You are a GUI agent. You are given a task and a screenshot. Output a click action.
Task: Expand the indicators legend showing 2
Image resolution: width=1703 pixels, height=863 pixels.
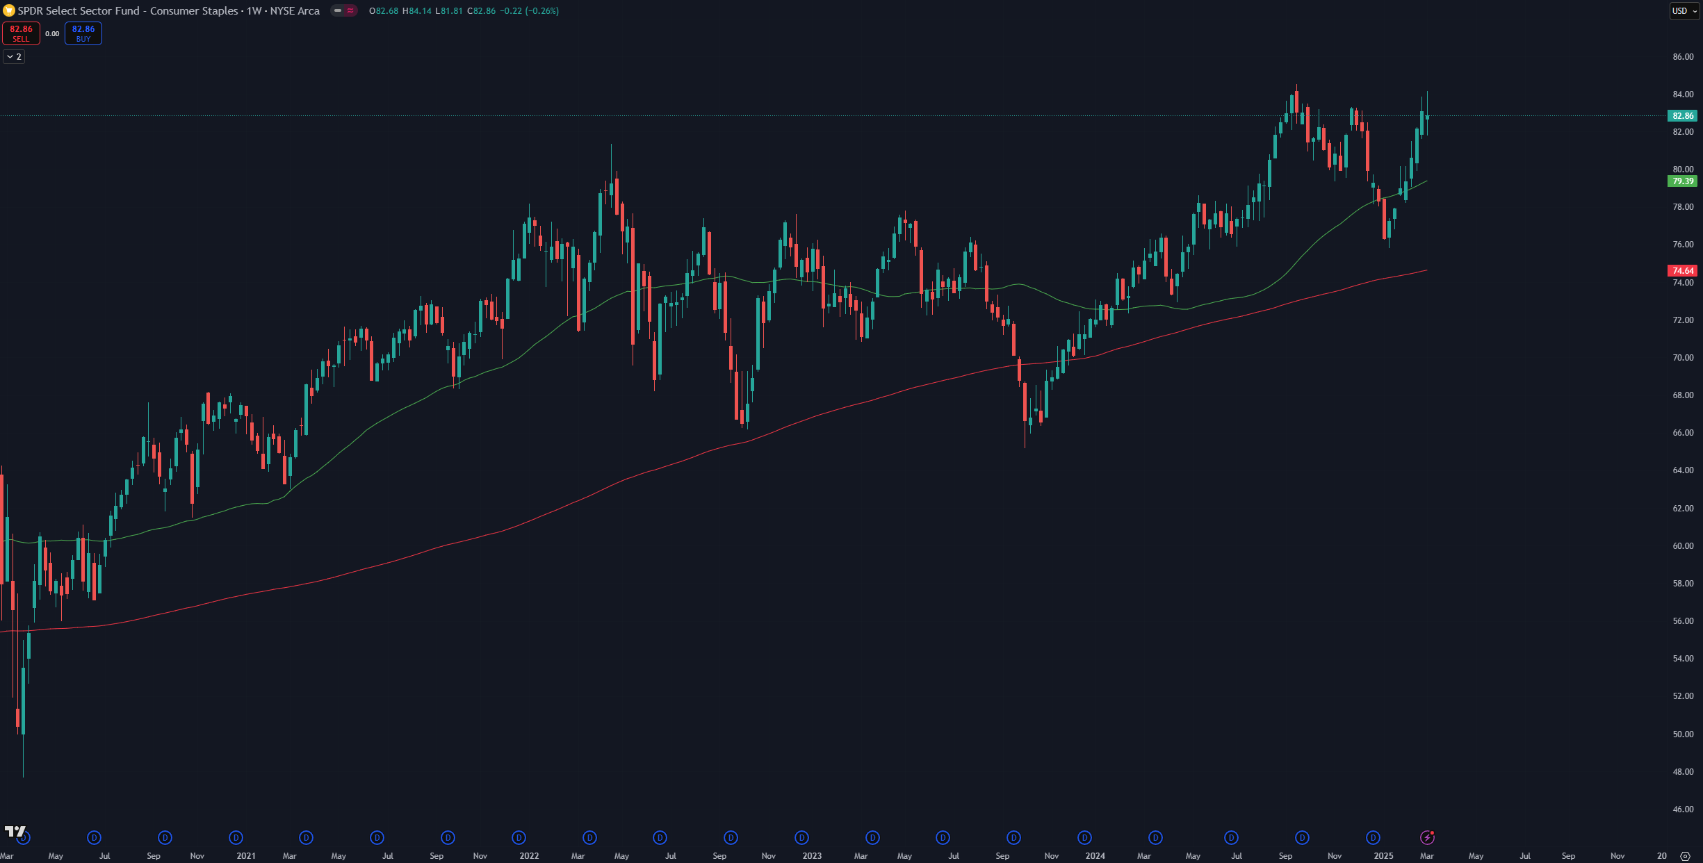[14, 56]
